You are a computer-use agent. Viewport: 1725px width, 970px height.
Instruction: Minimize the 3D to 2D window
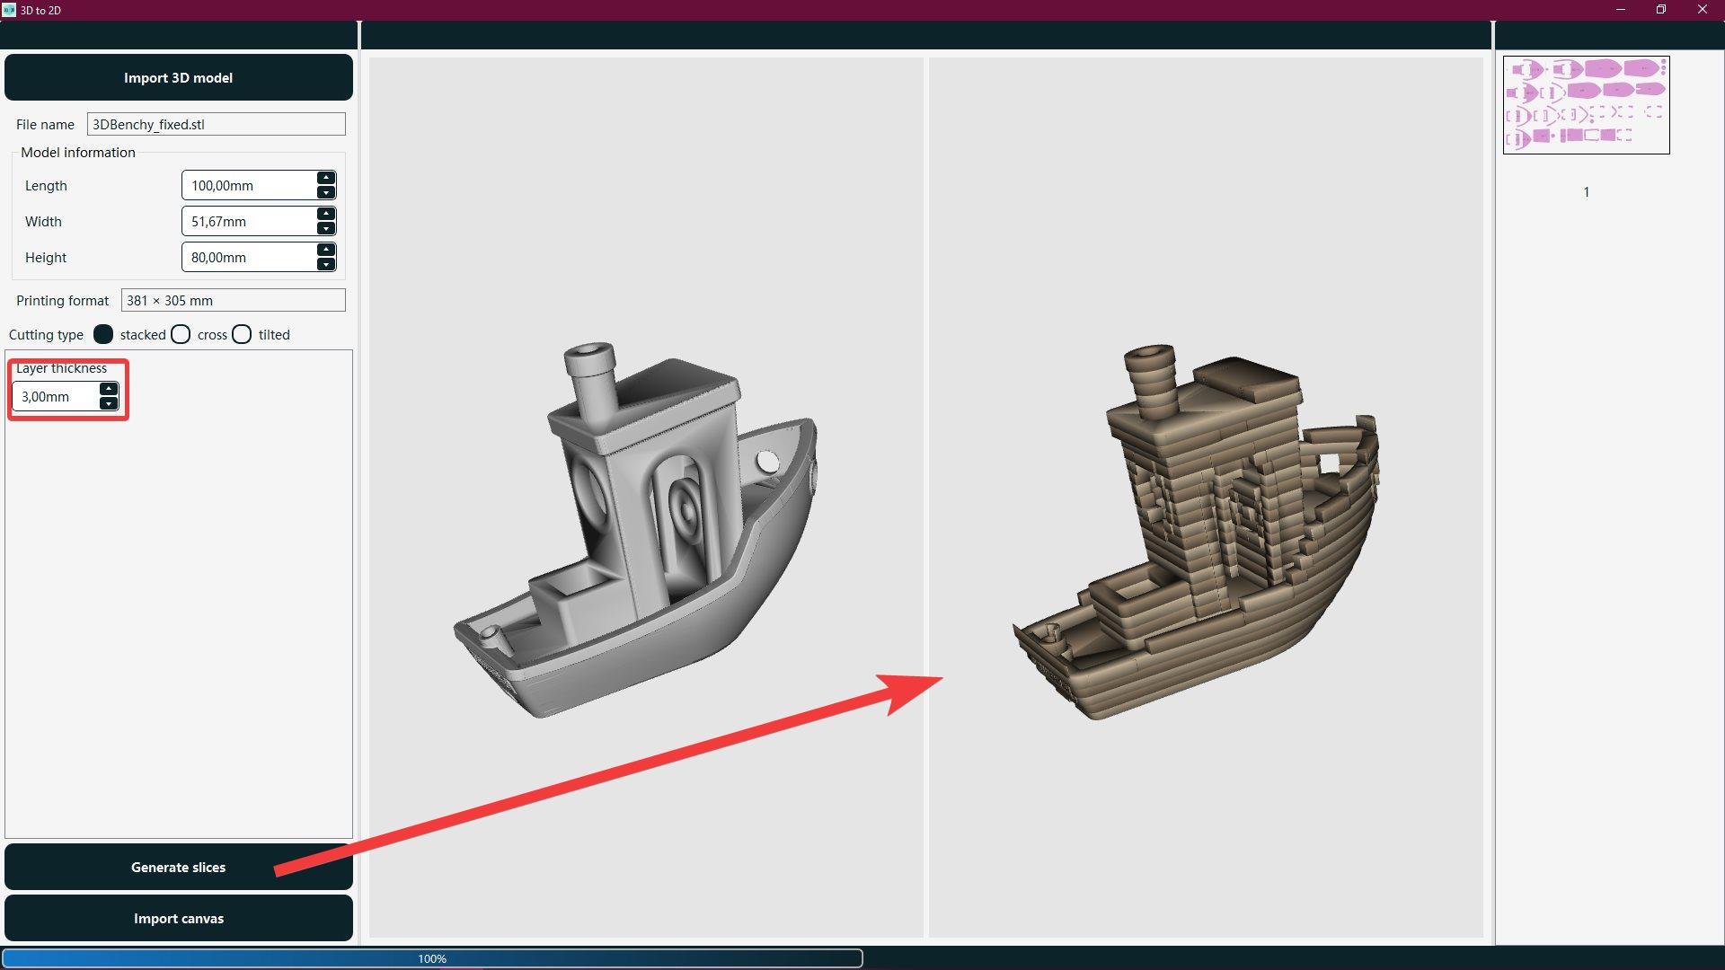pos(1621,10)
